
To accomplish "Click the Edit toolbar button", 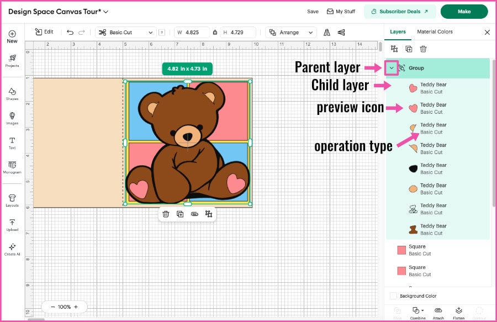I will (x=44, y=31).
